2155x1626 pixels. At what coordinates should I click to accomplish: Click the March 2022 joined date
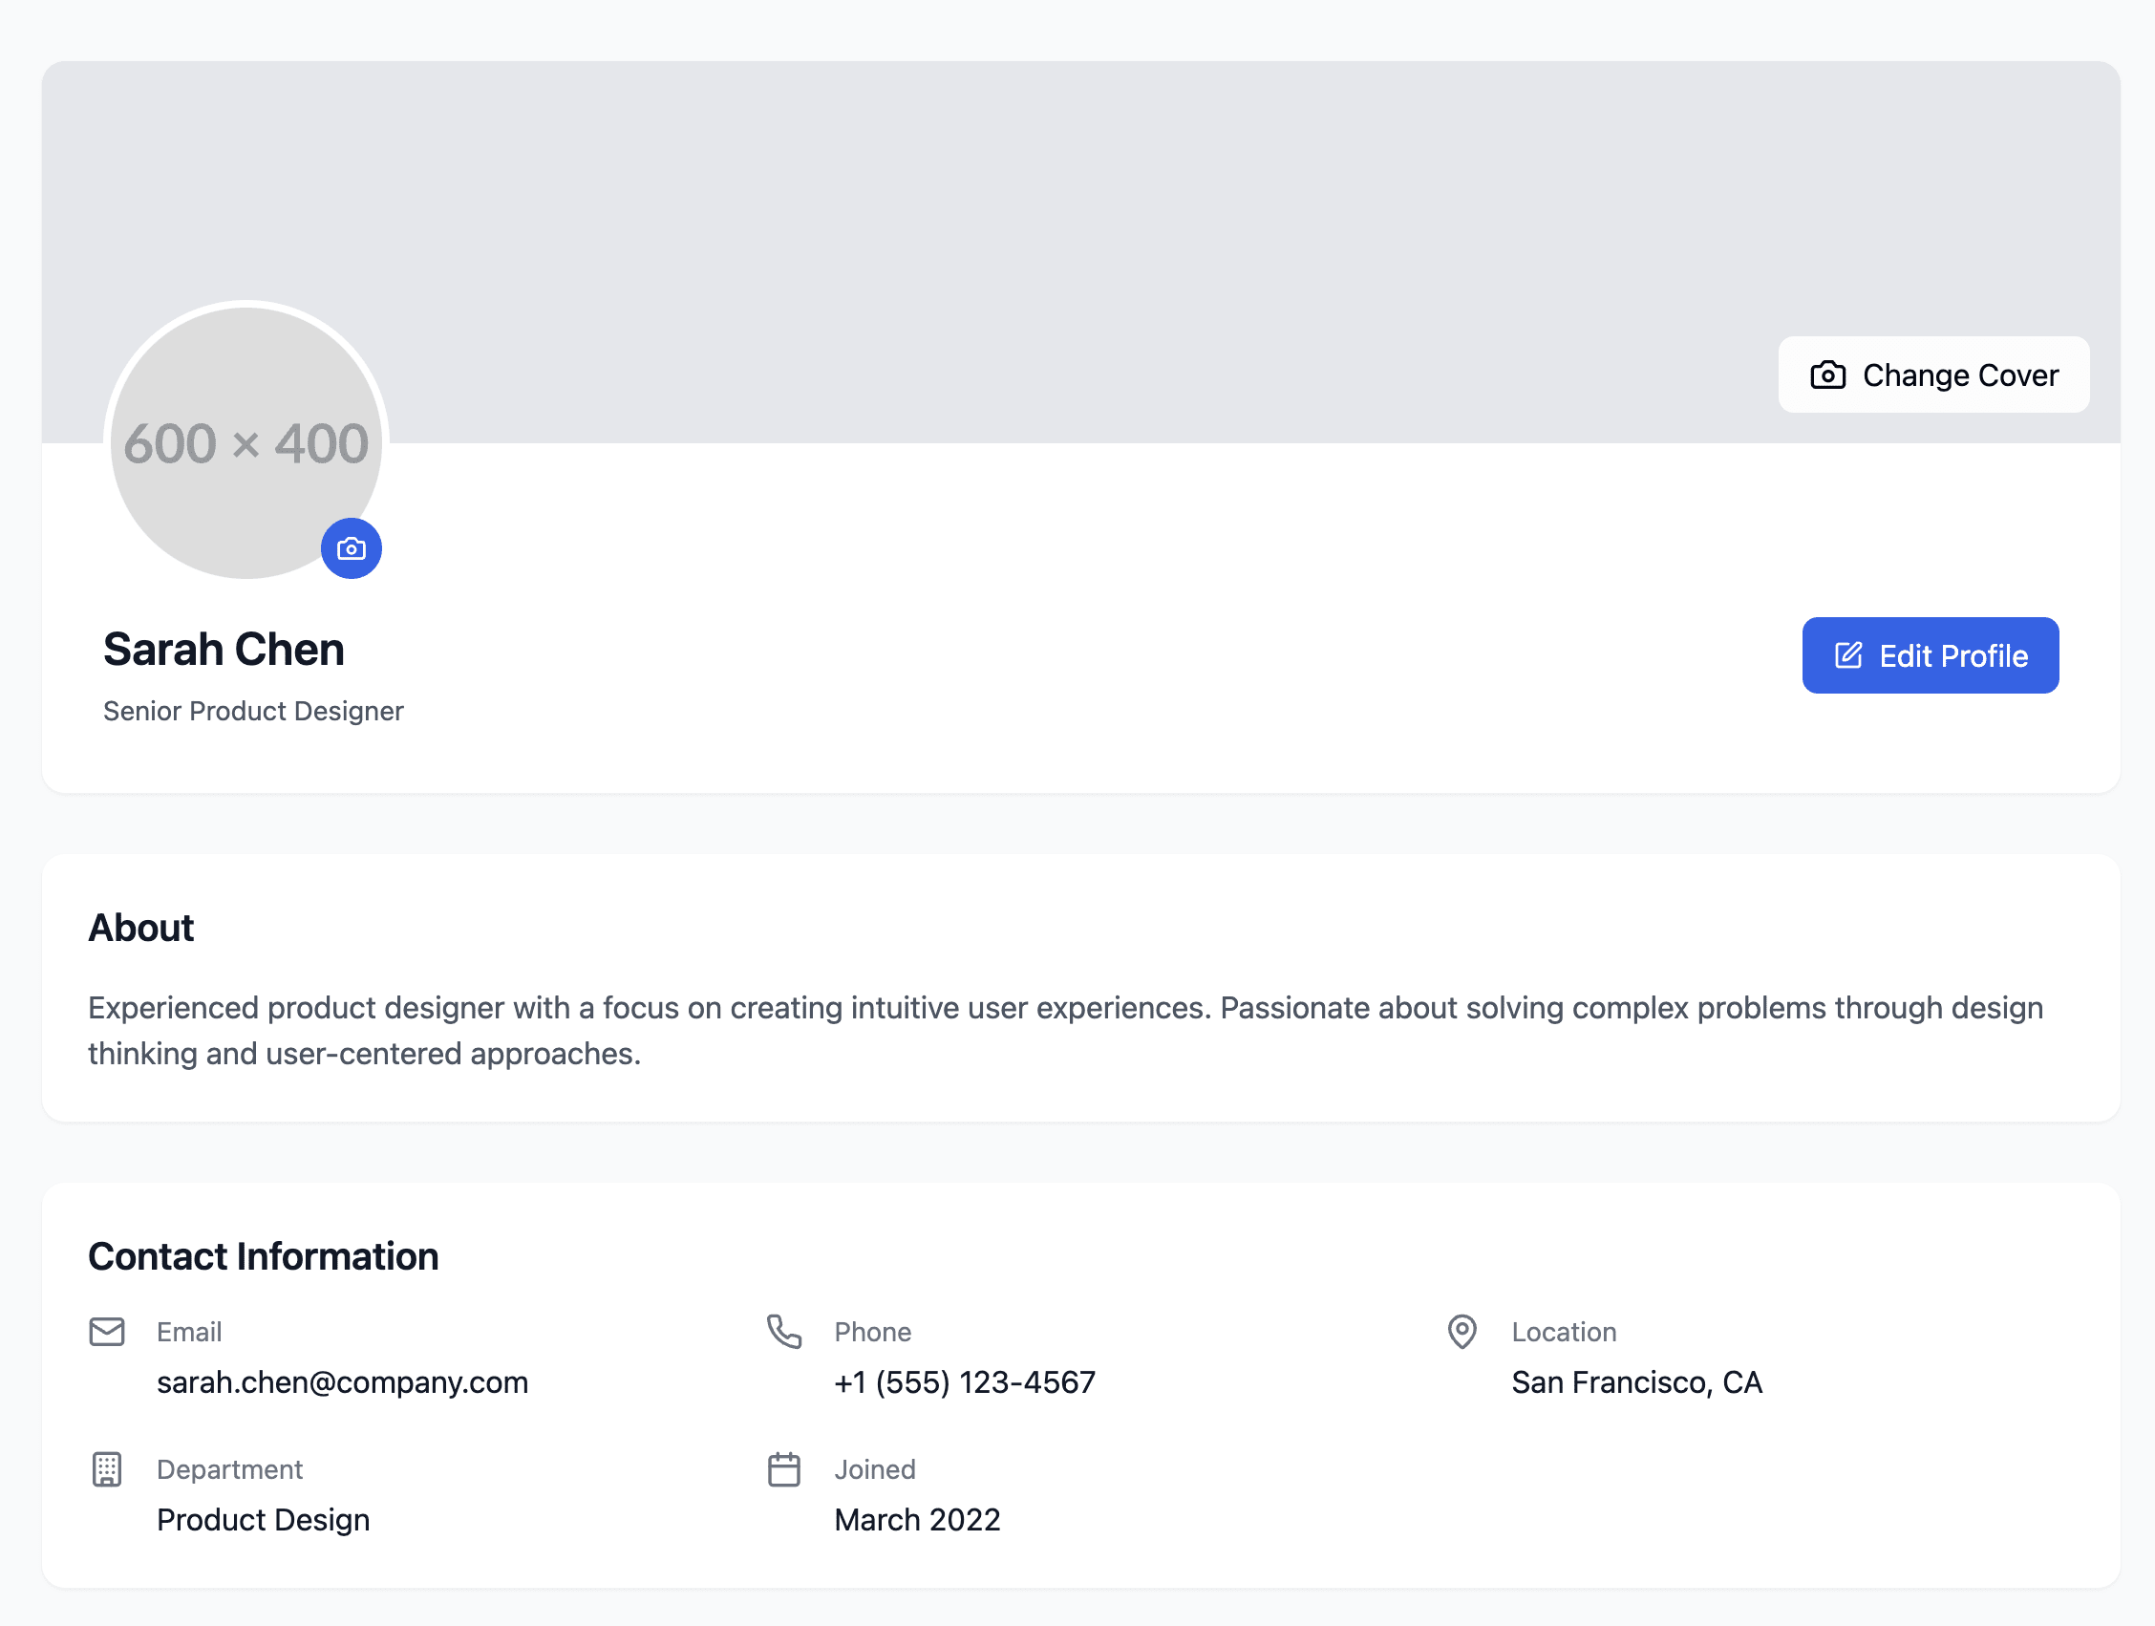point(917,1519)
